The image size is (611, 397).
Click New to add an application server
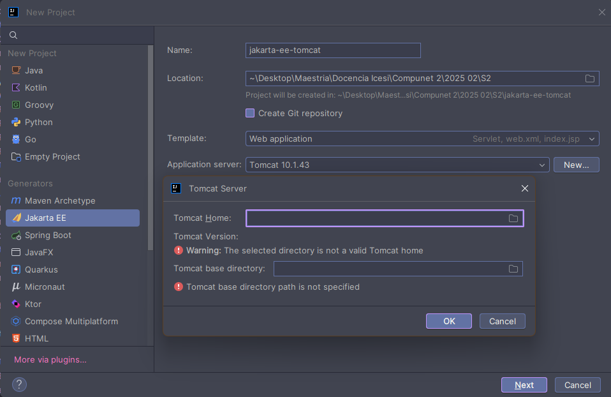[576, 164]
